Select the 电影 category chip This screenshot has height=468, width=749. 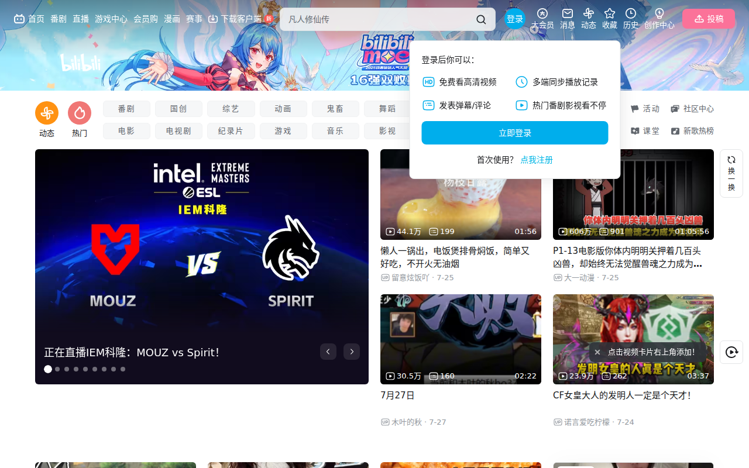pos(126,131)
